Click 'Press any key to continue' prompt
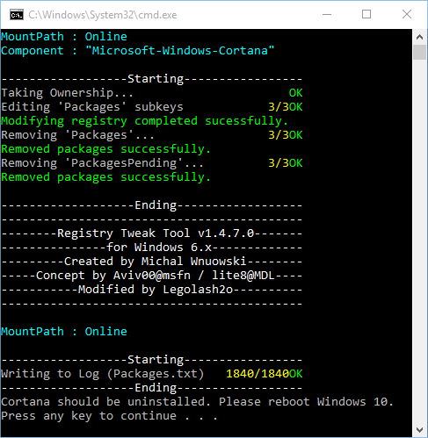428x438 pixels. click(109, 416)
